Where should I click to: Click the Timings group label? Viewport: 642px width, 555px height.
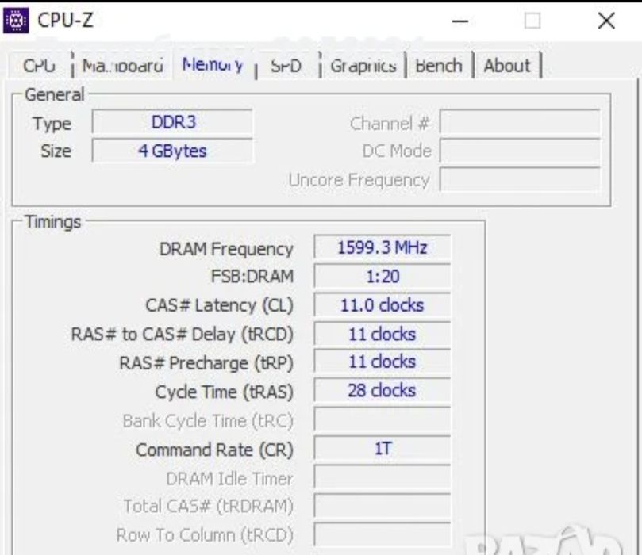click(53, 222)
